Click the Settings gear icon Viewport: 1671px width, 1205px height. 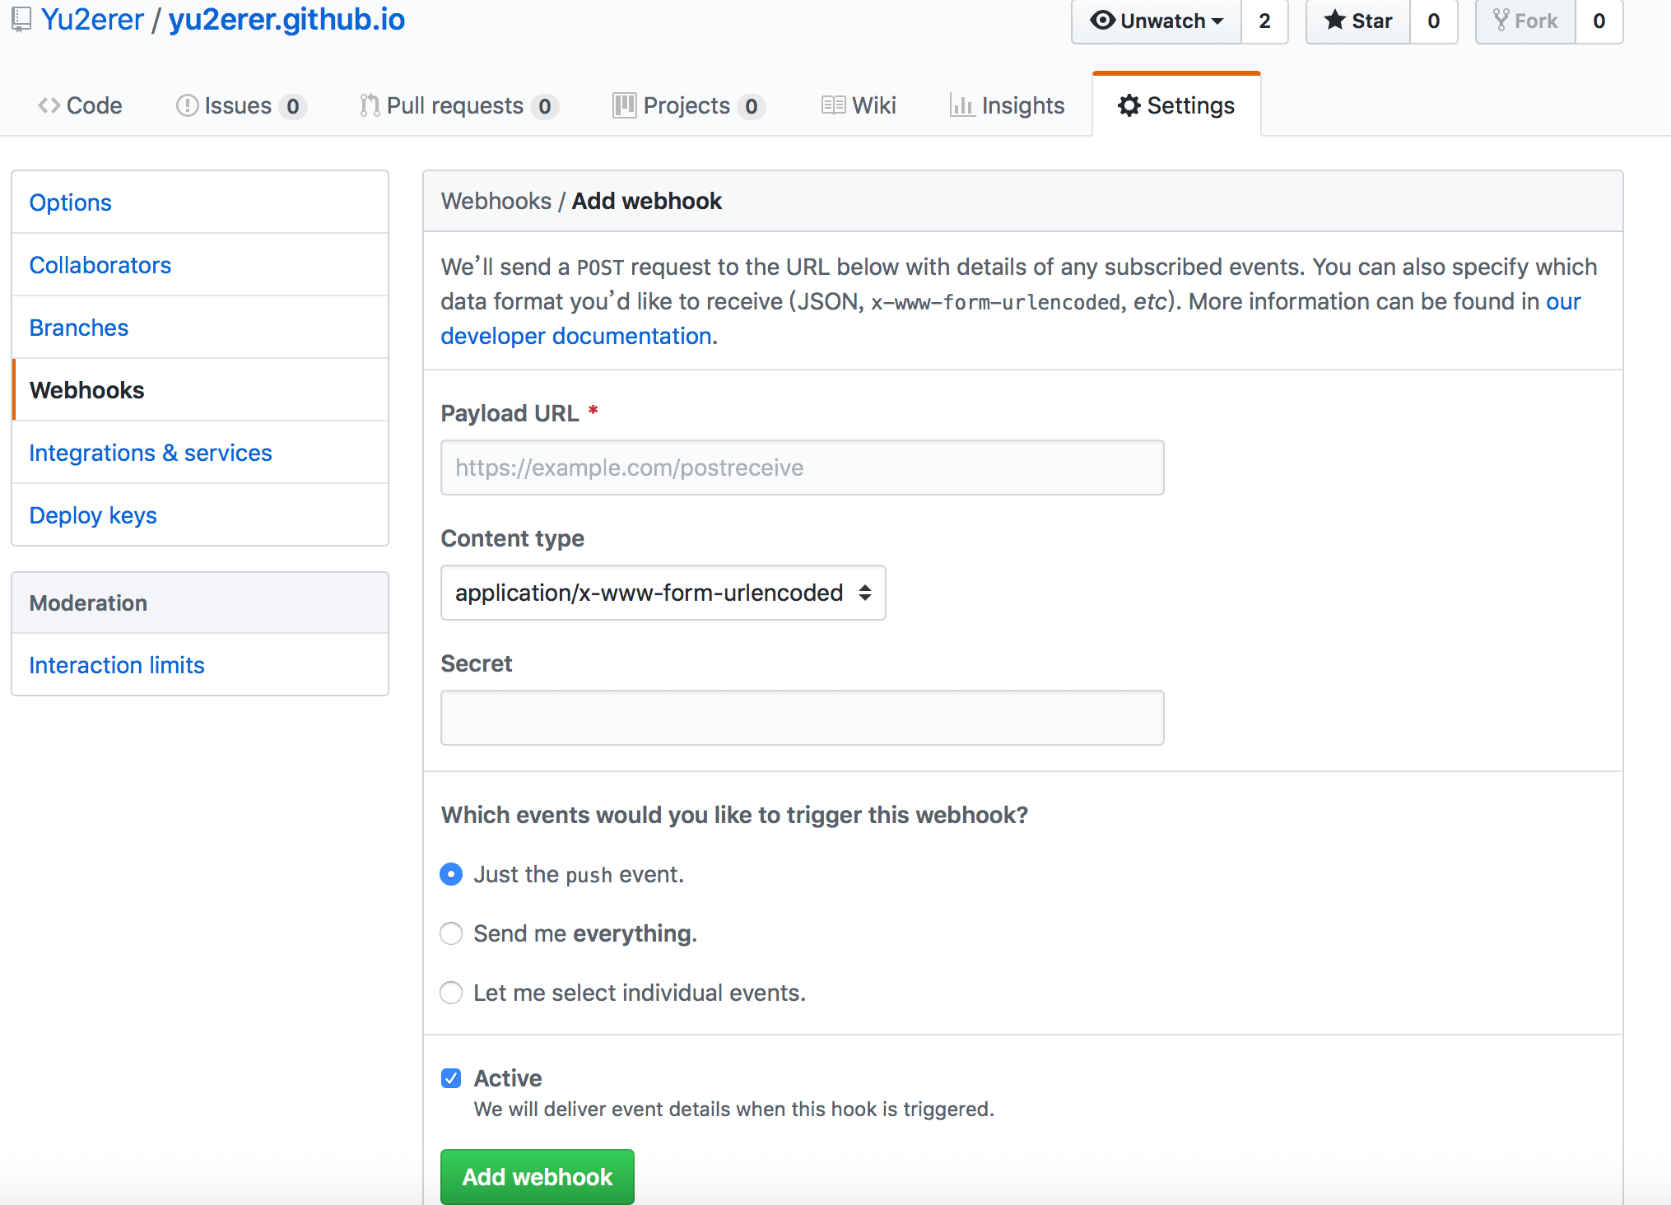pos(1129,105)
